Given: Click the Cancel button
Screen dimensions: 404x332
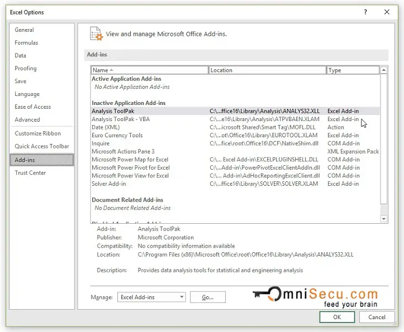Looking at the screenshot, I should click(x=377, y=317).
